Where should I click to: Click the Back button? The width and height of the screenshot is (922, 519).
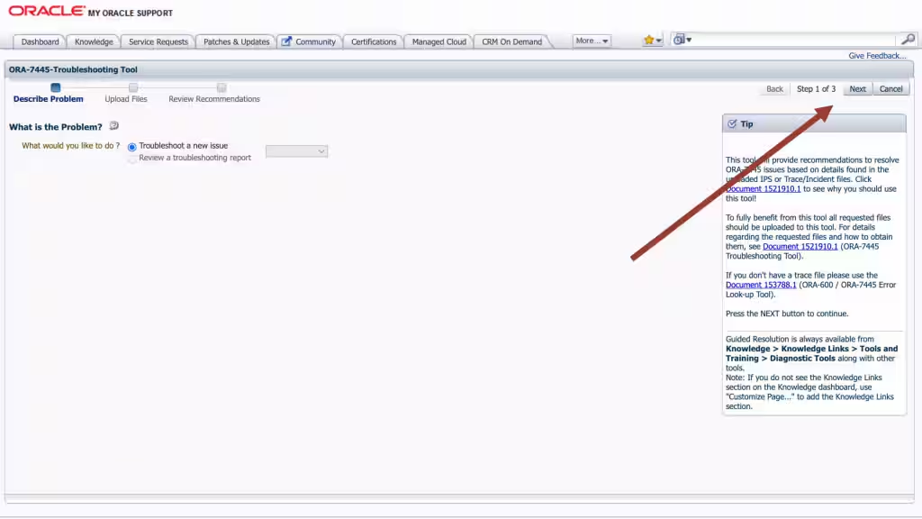point(774,89)
